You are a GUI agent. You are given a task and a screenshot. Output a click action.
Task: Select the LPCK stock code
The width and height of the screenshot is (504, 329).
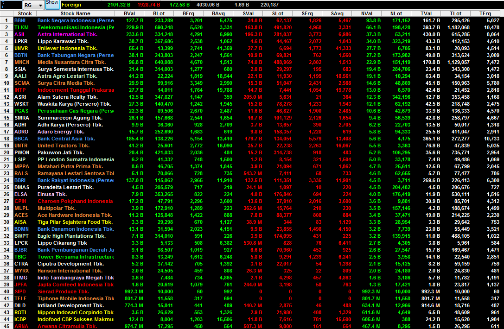tap(21, 243)
